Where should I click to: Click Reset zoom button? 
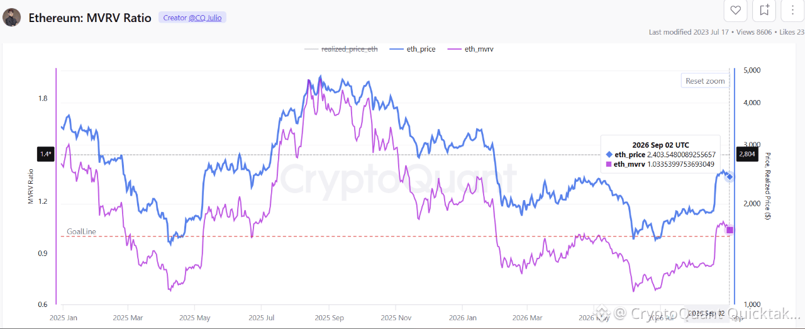click(x=705, y=81)
